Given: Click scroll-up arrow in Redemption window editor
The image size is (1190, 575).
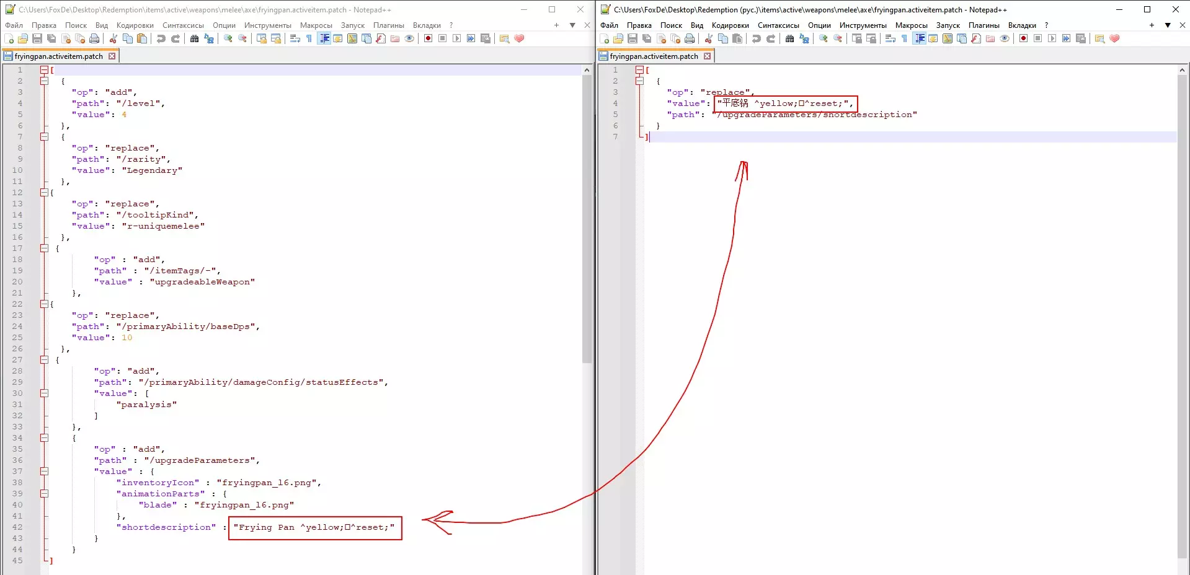Looking at the screenshot, I should [x=587, y=70].
